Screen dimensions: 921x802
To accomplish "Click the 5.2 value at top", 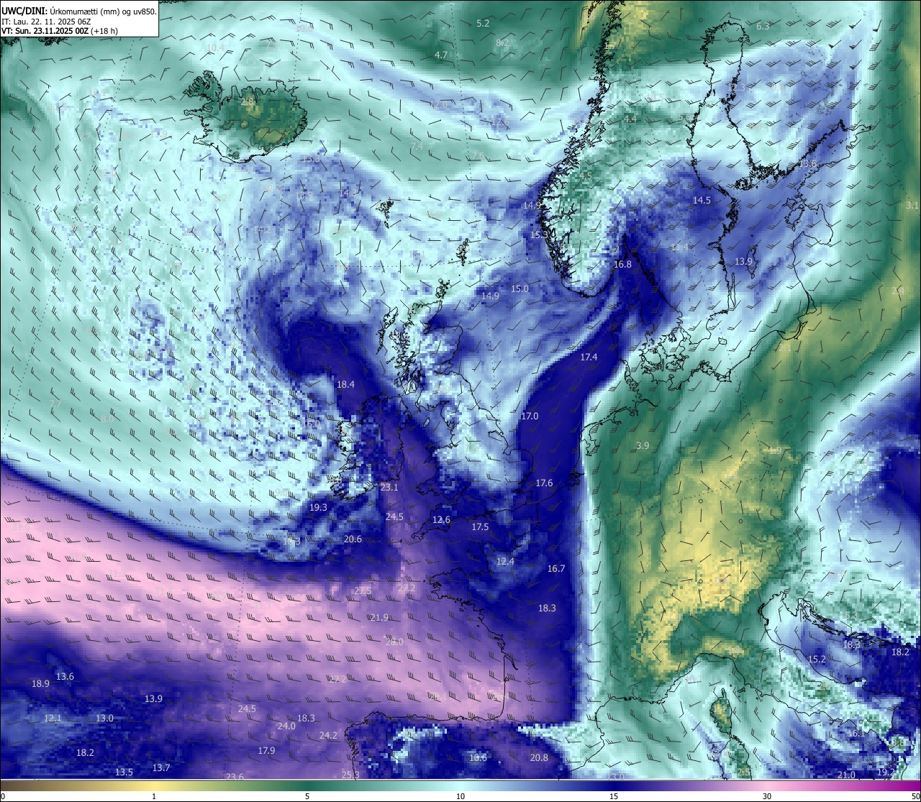I will click(483, 24).
